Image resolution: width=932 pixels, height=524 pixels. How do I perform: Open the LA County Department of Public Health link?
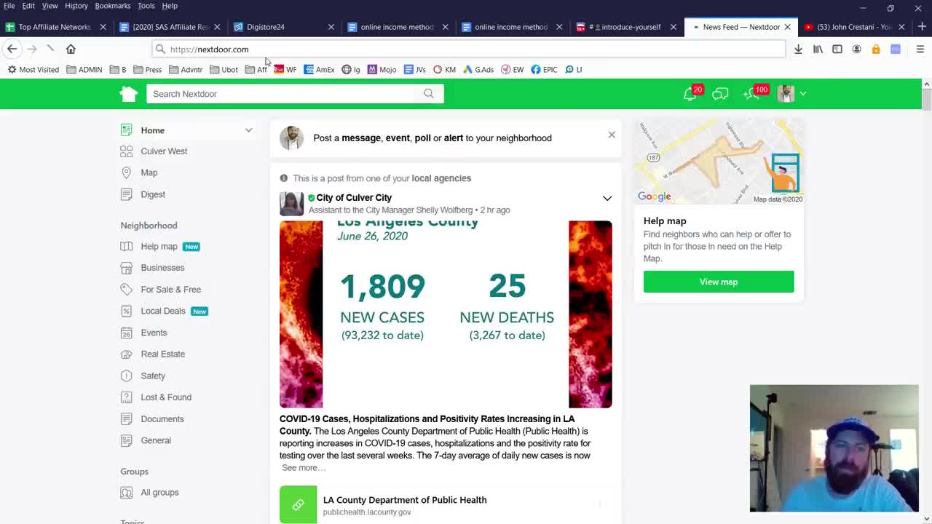pyautogui.click(x=405, y=500)
